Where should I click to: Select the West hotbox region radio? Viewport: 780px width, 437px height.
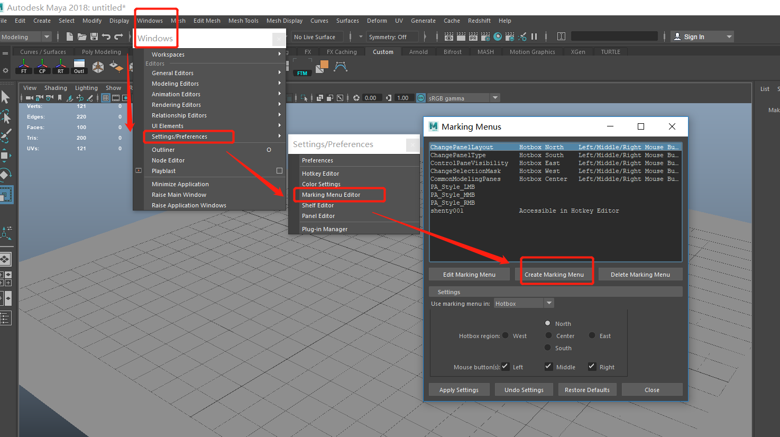[x=505, y=335]
